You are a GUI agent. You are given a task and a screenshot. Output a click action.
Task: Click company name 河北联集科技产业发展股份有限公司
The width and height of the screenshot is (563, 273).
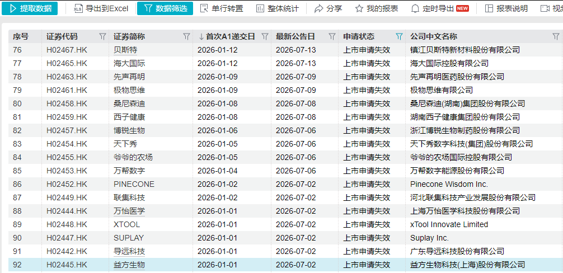point(473,197)
